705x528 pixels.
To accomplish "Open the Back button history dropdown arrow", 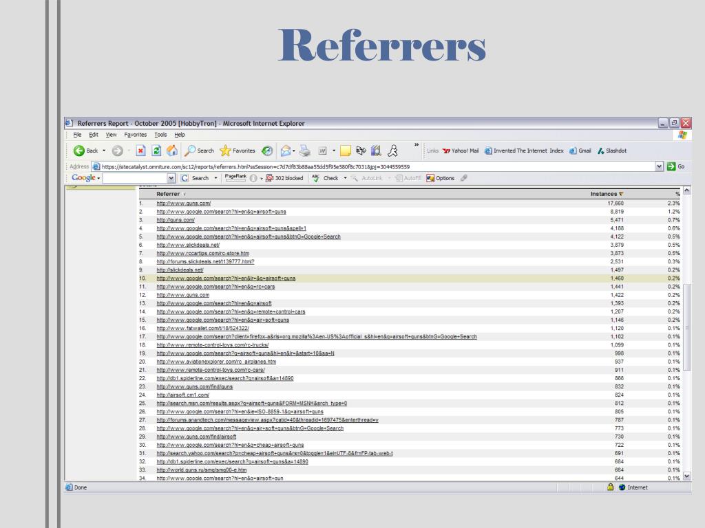I will (x=104, y=151).
